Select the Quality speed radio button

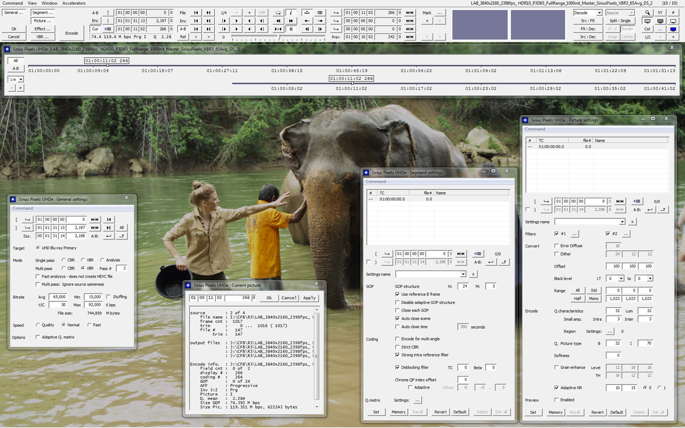click(38, 325)
